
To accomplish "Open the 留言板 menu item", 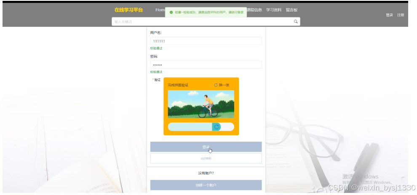I will pos(292,10).
